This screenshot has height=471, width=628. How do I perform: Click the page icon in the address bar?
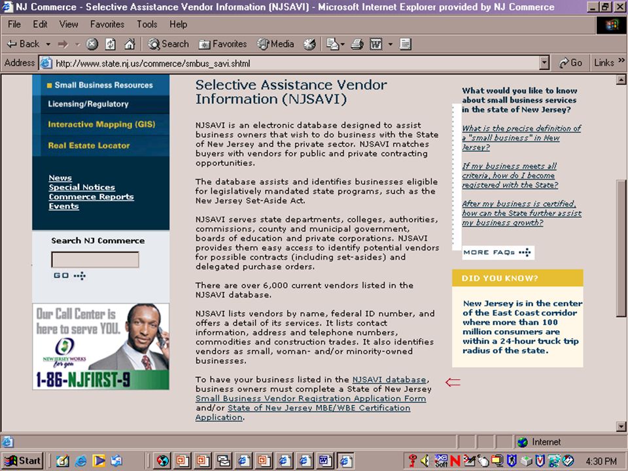click(x=46, y=63)
